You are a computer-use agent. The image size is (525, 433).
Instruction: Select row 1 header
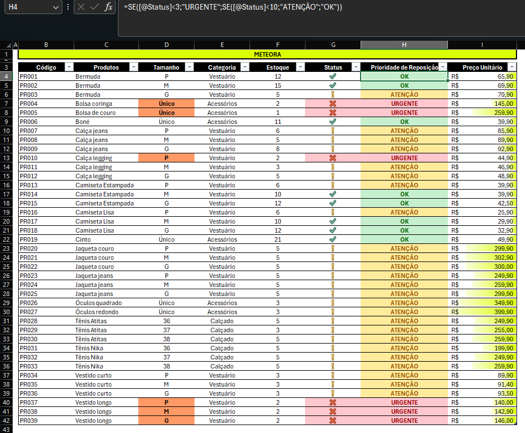pyautogui.click(x=6, y=54)
